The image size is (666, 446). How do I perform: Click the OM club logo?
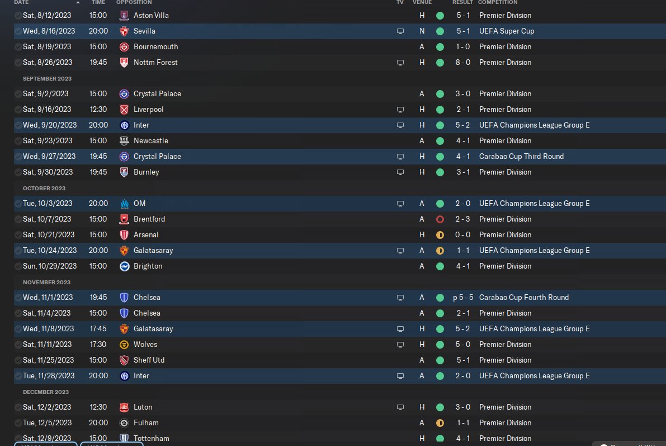pyautogui.click(x=124, y=204)
